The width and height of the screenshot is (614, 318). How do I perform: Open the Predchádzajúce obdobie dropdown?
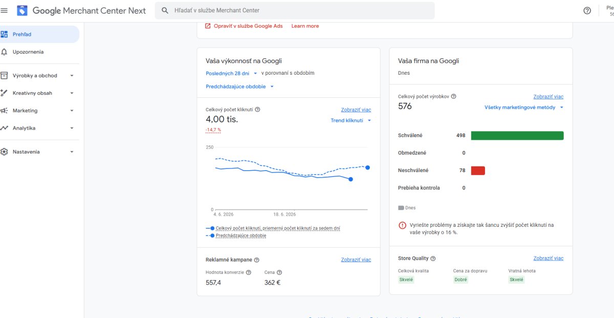coord(239,87)
